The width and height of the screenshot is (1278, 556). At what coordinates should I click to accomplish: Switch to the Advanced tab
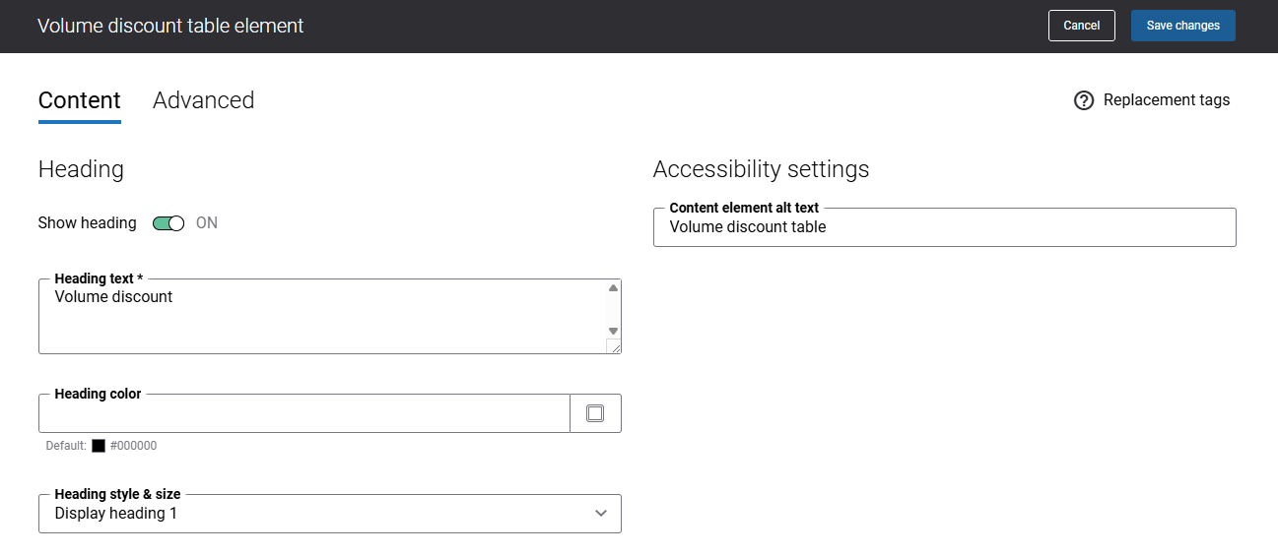(204, 100)
